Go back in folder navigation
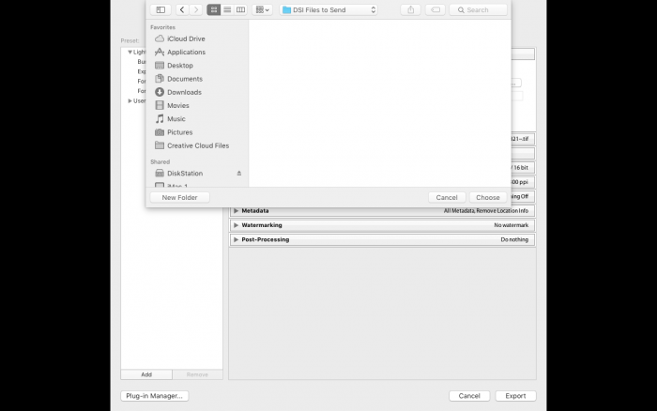 182,9
